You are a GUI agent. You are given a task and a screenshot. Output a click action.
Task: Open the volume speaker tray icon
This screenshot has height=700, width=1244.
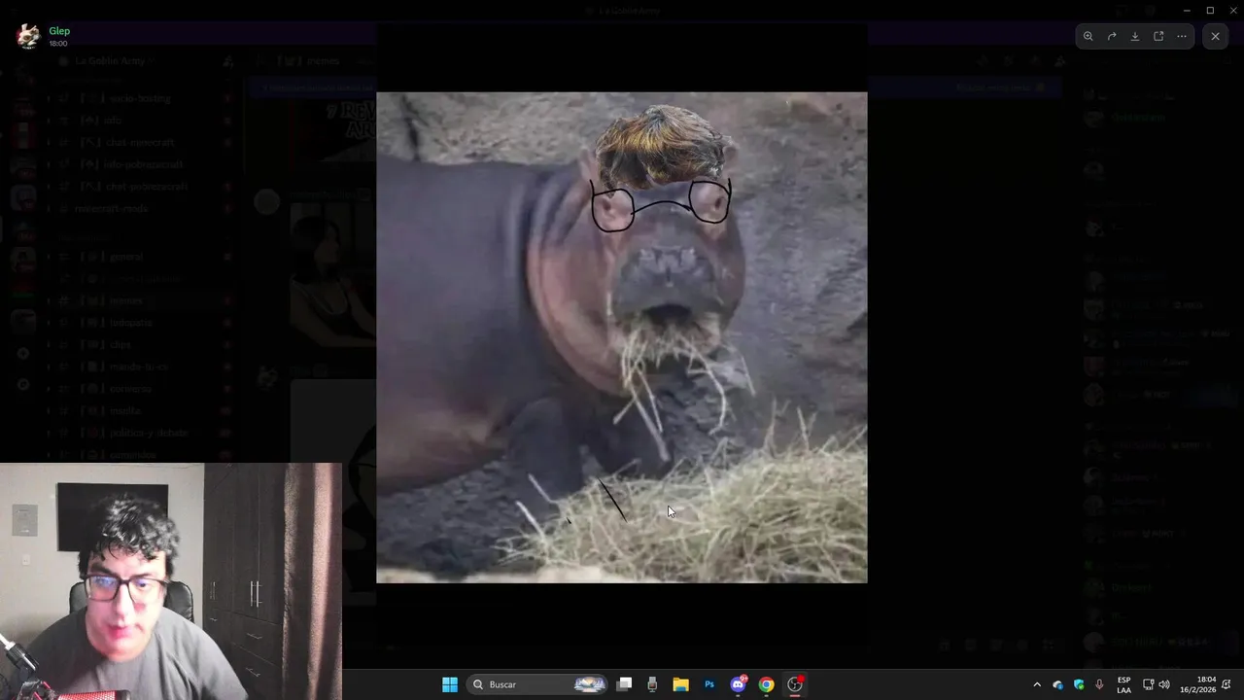point(1164,684)
